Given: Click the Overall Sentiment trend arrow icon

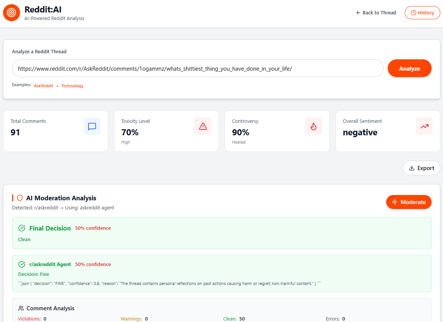Looking at the screenshot, I should 424,126.
